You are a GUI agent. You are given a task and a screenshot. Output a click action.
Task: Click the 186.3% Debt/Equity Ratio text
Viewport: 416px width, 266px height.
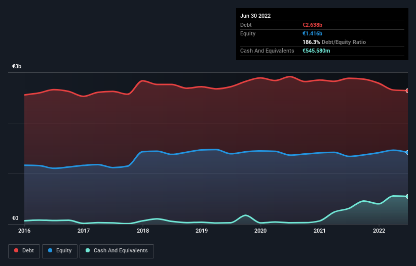pos(334,42)
